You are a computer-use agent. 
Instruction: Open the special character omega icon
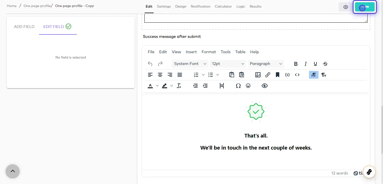238,86
